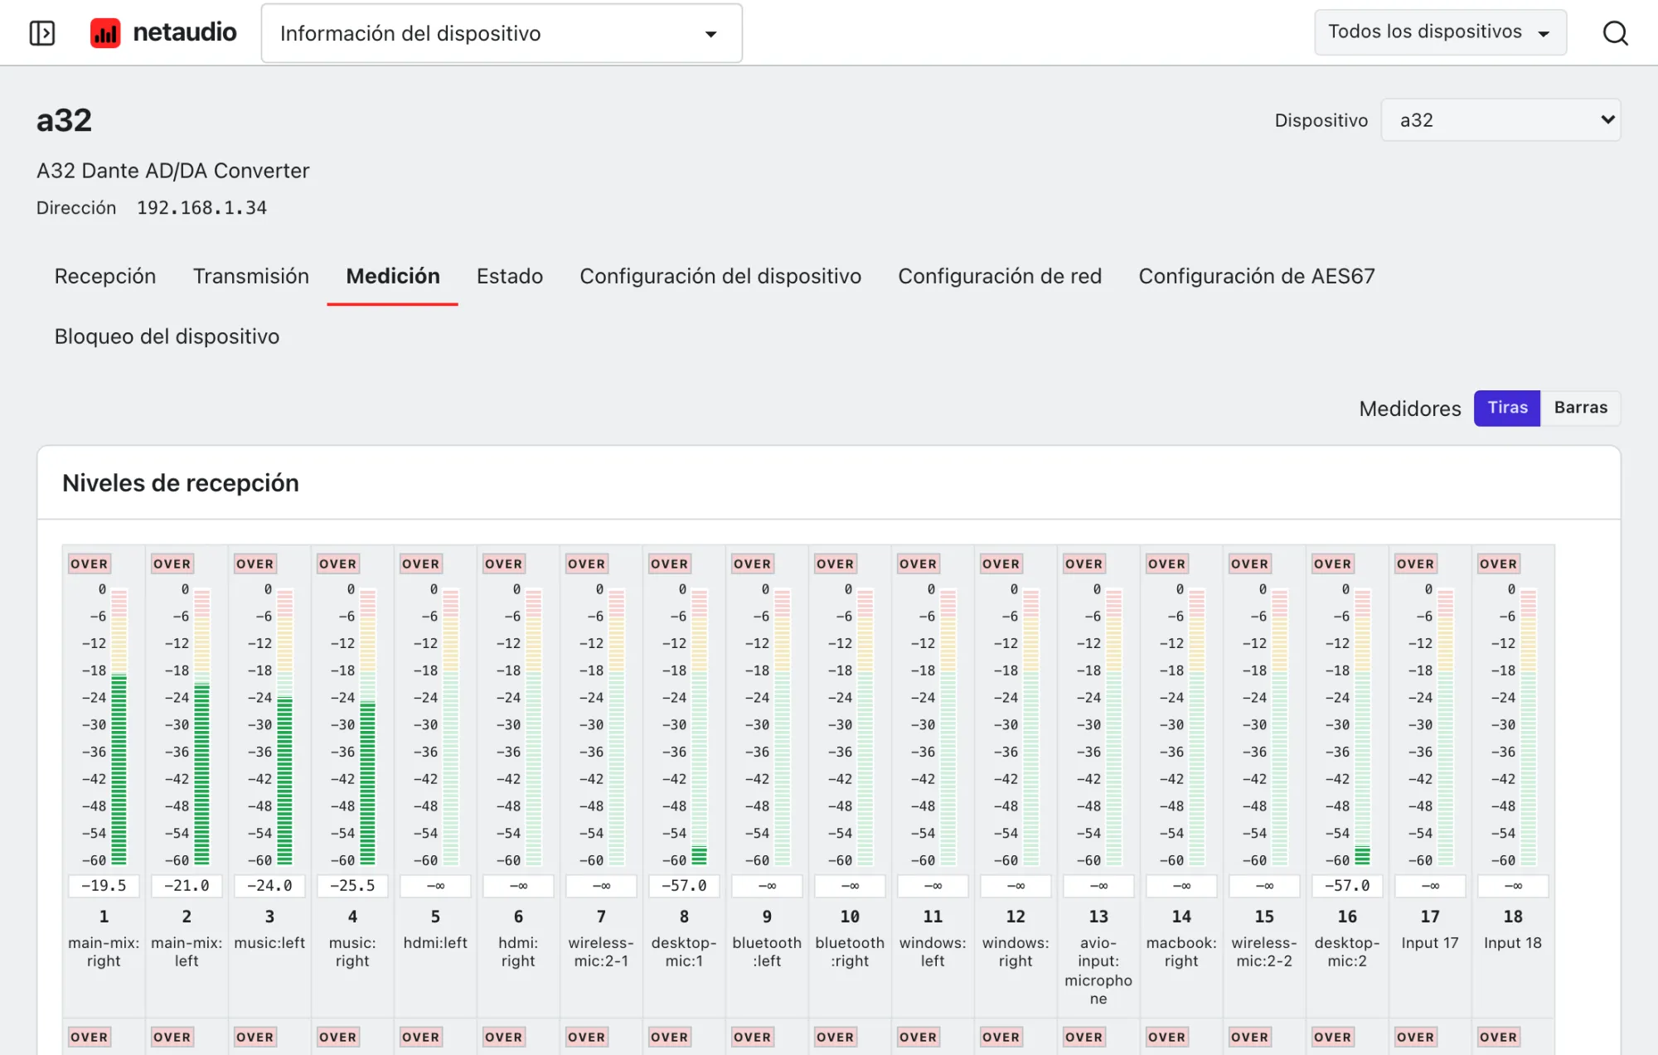Click the Input 17 channel label

(1430, 943)
